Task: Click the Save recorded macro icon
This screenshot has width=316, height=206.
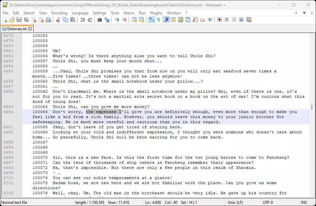Action: coord(249,20)
